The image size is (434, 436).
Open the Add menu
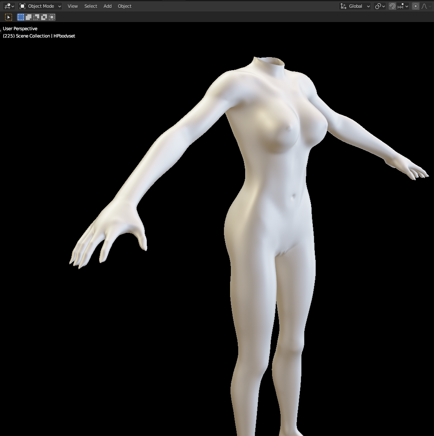pos(108,6)
